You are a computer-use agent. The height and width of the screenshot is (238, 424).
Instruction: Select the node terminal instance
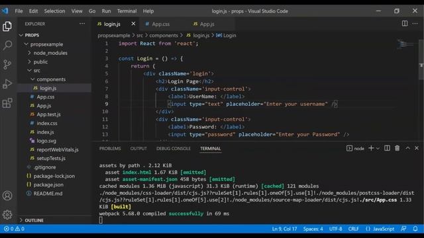[355, 148]
